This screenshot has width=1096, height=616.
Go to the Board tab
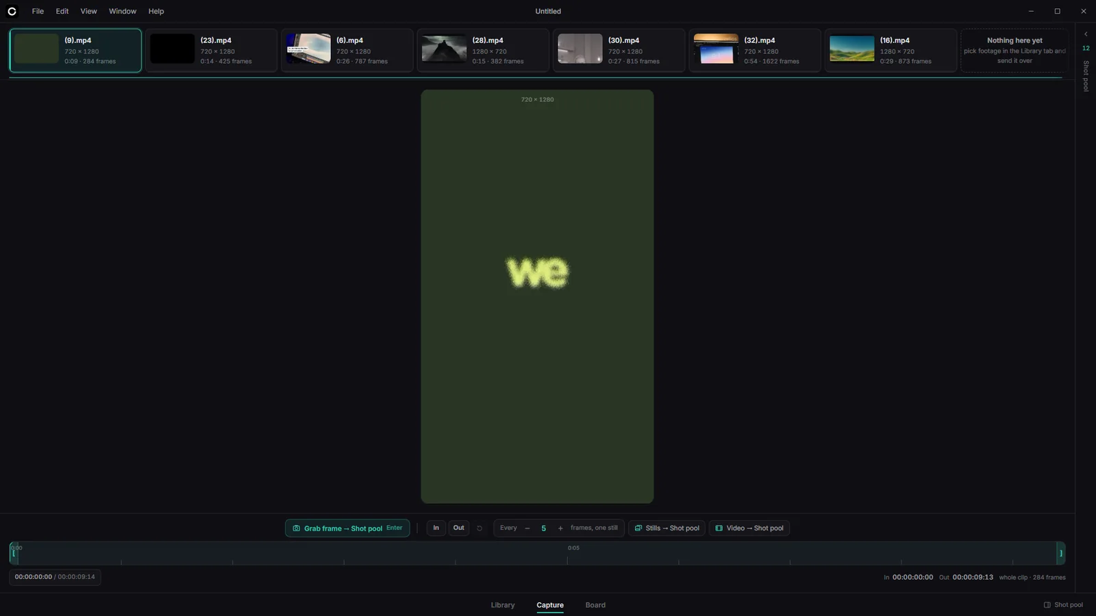(595, 605)
